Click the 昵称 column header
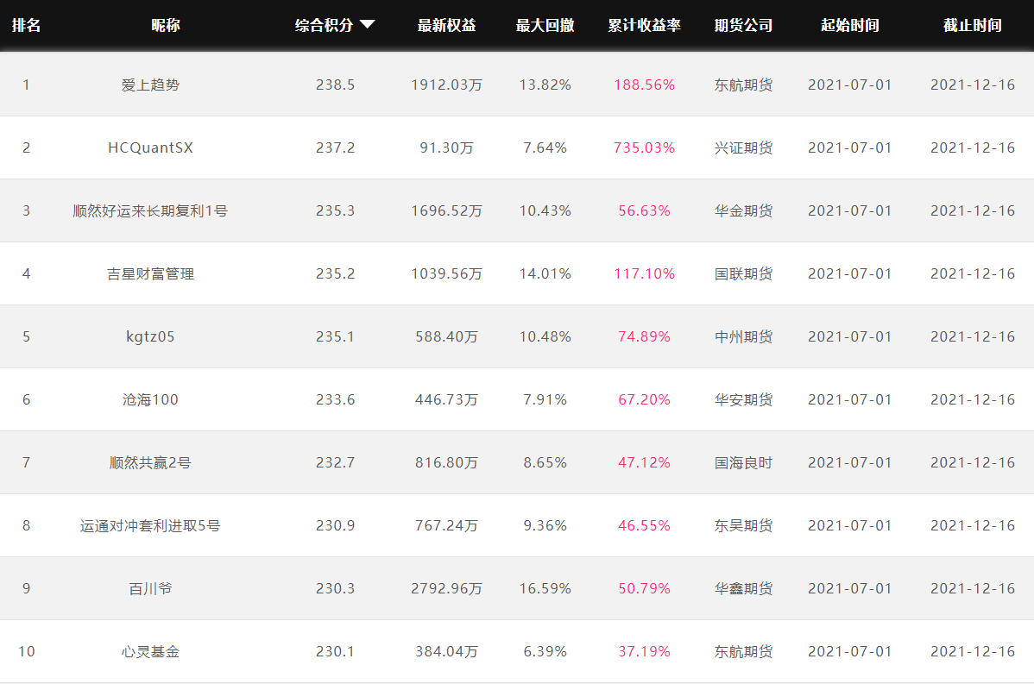1034x684 pixels. [166, 25]
